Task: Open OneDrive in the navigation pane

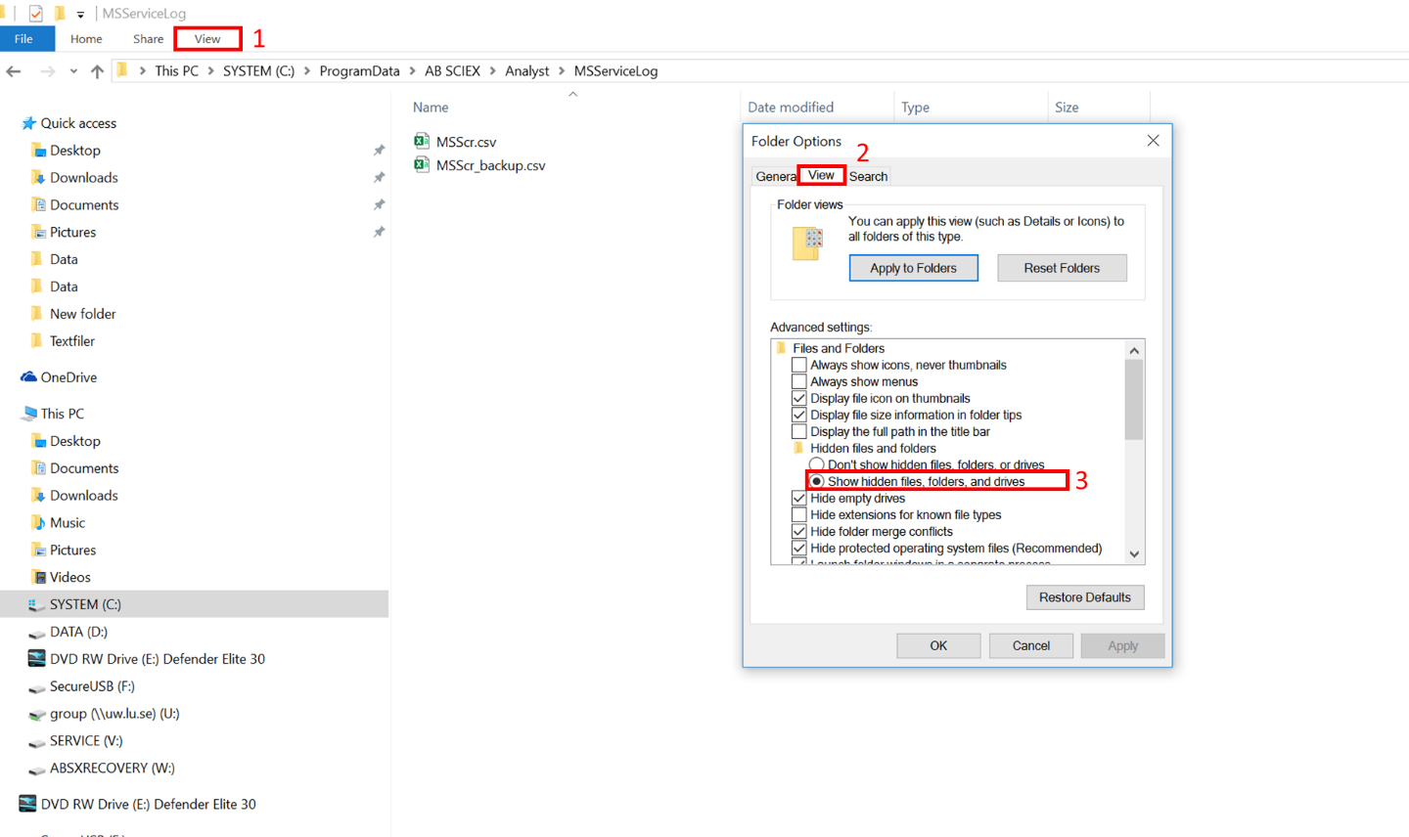Action: [x=68, y=377]
